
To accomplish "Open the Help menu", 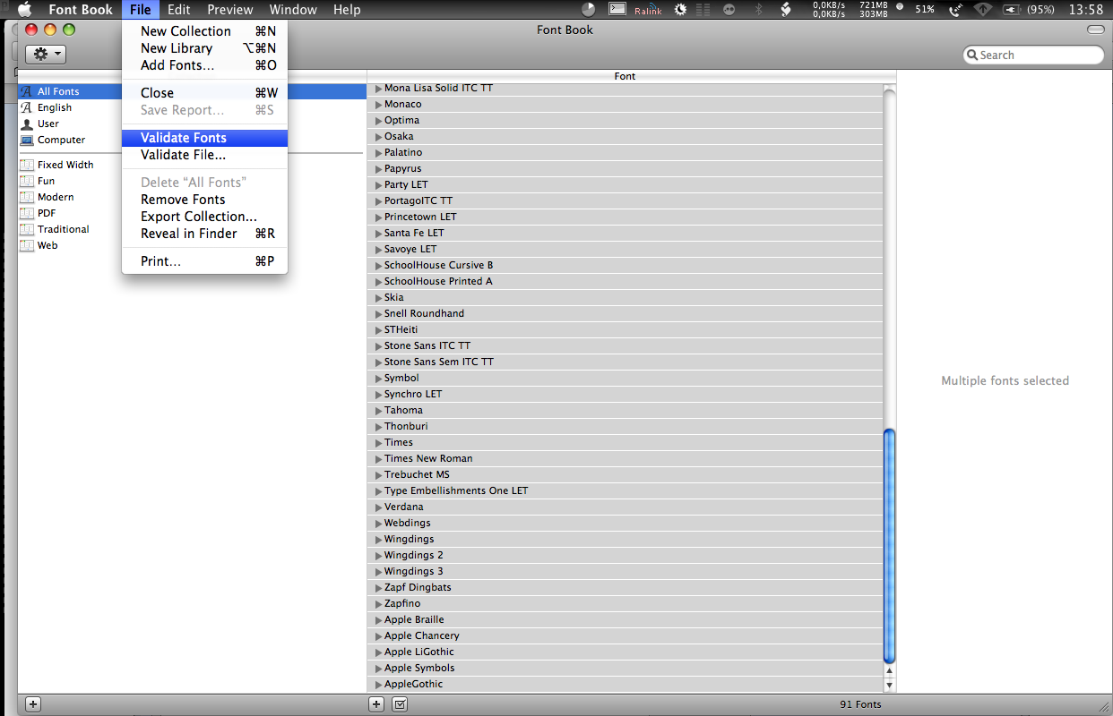I will [347, 10].
